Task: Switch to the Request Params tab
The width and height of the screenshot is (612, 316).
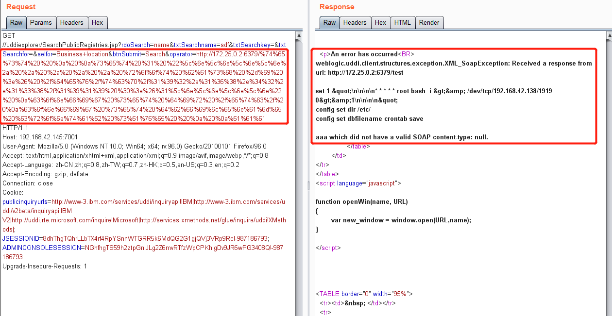Action: (x=41, y=22)
